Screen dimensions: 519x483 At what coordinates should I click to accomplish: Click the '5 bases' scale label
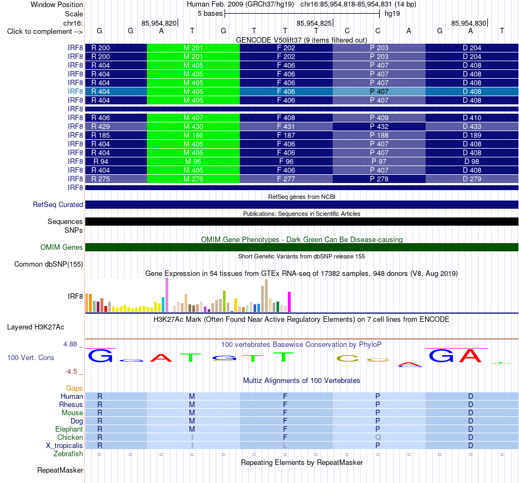210,14
